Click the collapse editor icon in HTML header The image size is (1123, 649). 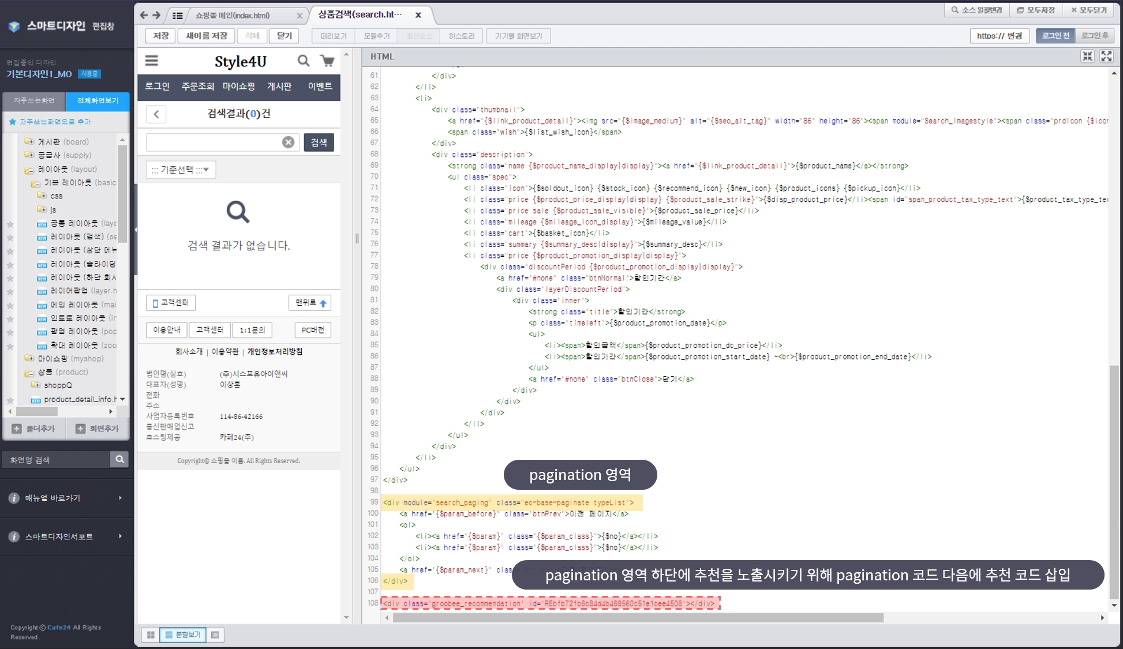tap(1088, 56)
